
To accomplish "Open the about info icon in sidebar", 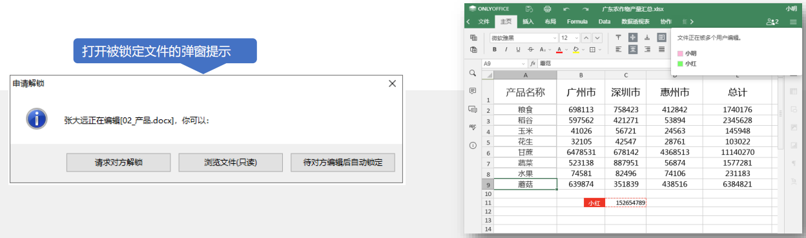I will 473,145.
